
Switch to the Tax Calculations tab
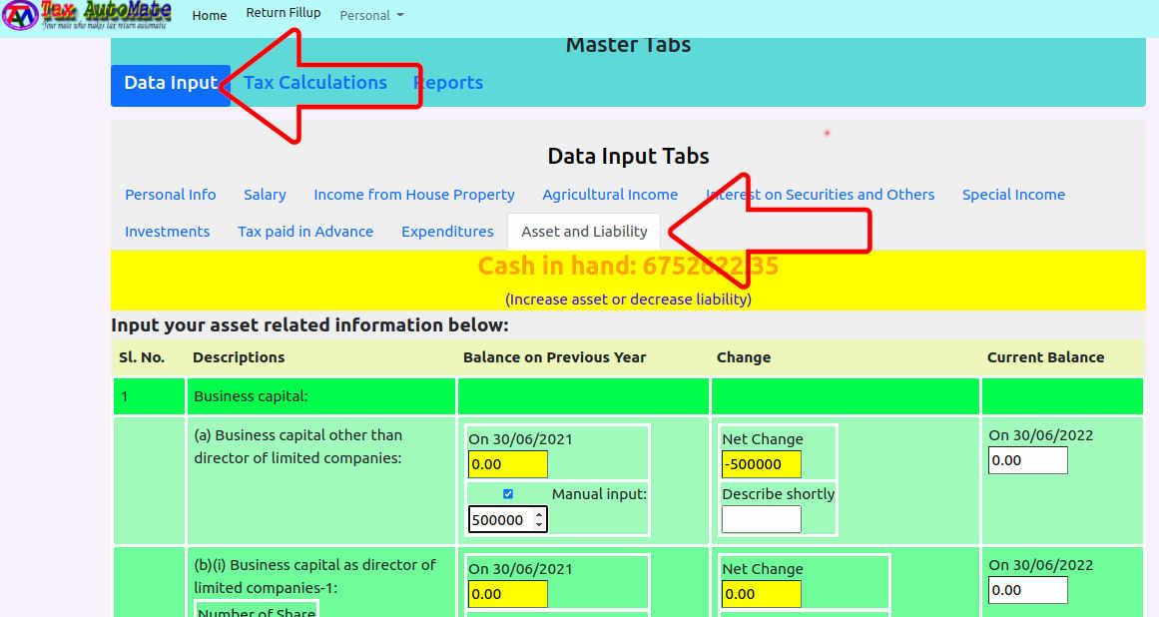[x=315, y=83]
